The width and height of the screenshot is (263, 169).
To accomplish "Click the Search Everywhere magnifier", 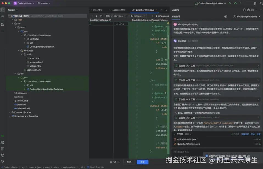I will [261, 3].
